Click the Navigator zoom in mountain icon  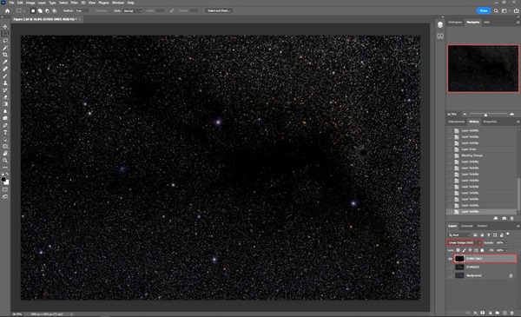511,115
